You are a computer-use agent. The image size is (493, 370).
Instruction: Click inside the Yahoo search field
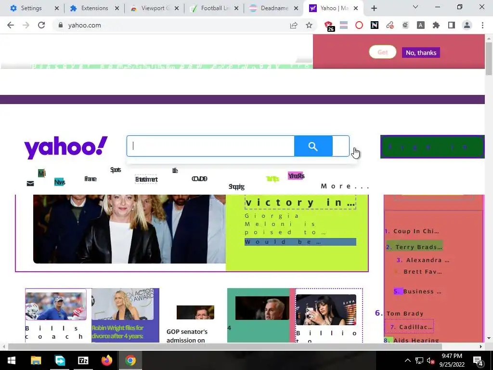211,146
